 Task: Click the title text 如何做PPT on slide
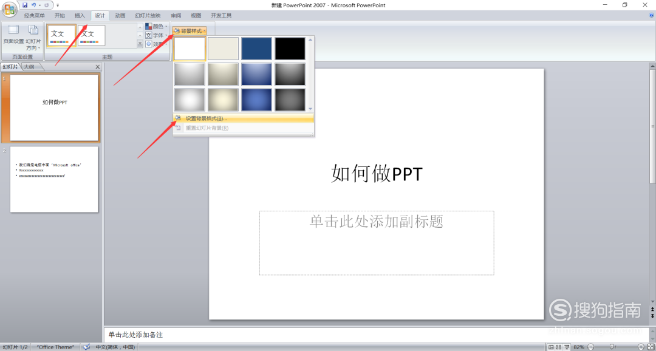coord(377,173)
